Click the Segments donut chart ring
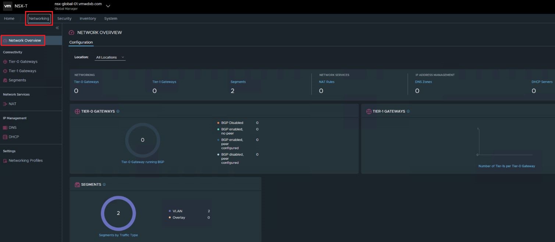This screenshot has width=555, height=242. [118, 198]
